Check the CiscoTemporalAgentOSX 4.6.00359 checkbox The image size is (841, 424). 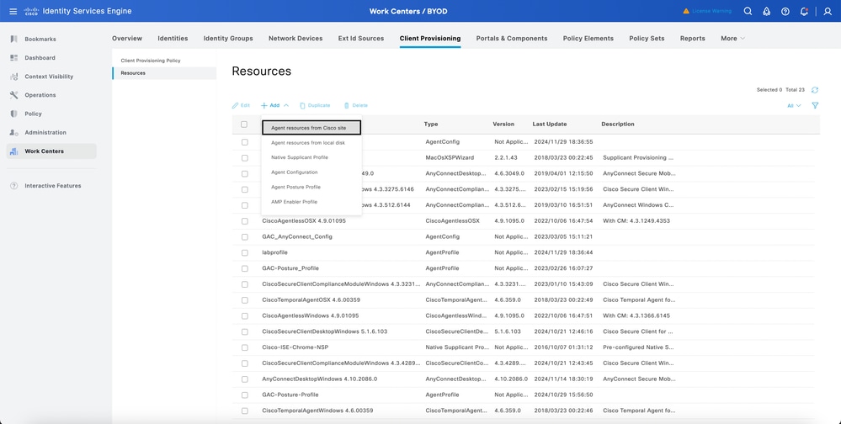(x=245, y=300)
